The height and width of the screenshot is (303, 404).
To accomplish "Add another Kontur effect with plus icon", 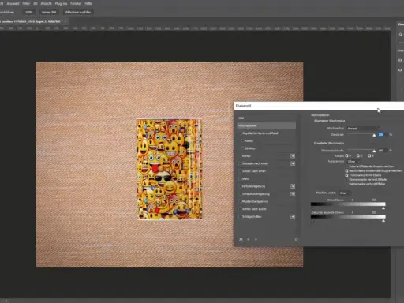I will click(x=293, y=156).
